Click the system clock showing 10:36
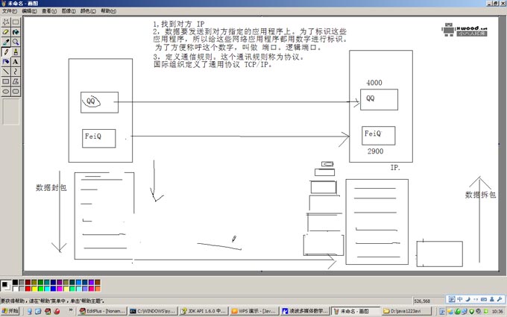Image resolution: width=507 pixels, height=317 pixels. coord(497,312)
